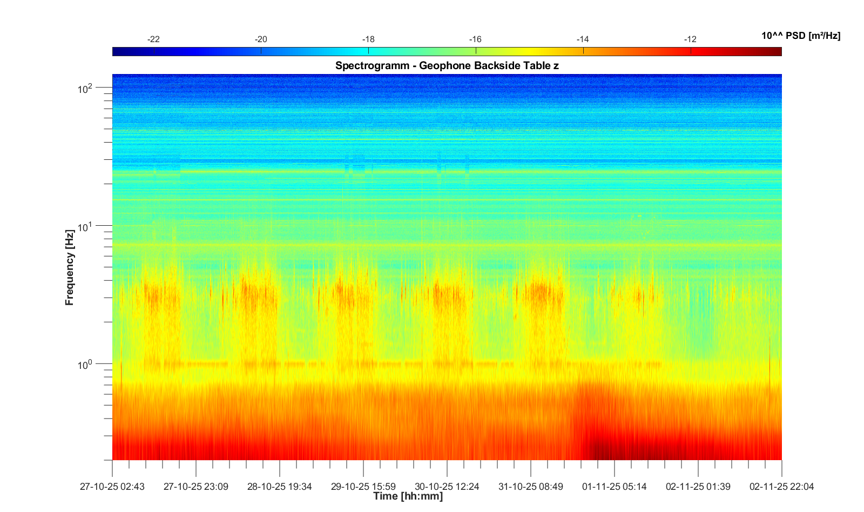Click the 10⁰ frequency axis tick label
The height and width of the screenshot is (512, 864).
point(85,365)
